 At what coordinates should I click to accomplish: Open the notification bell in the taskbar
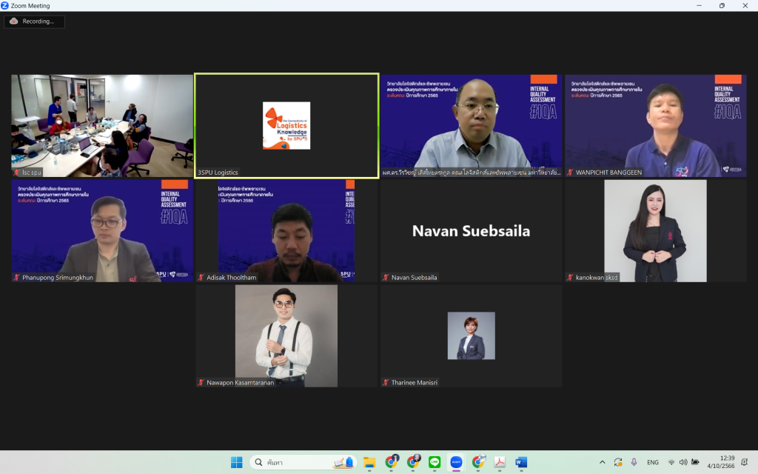point(745,462)
